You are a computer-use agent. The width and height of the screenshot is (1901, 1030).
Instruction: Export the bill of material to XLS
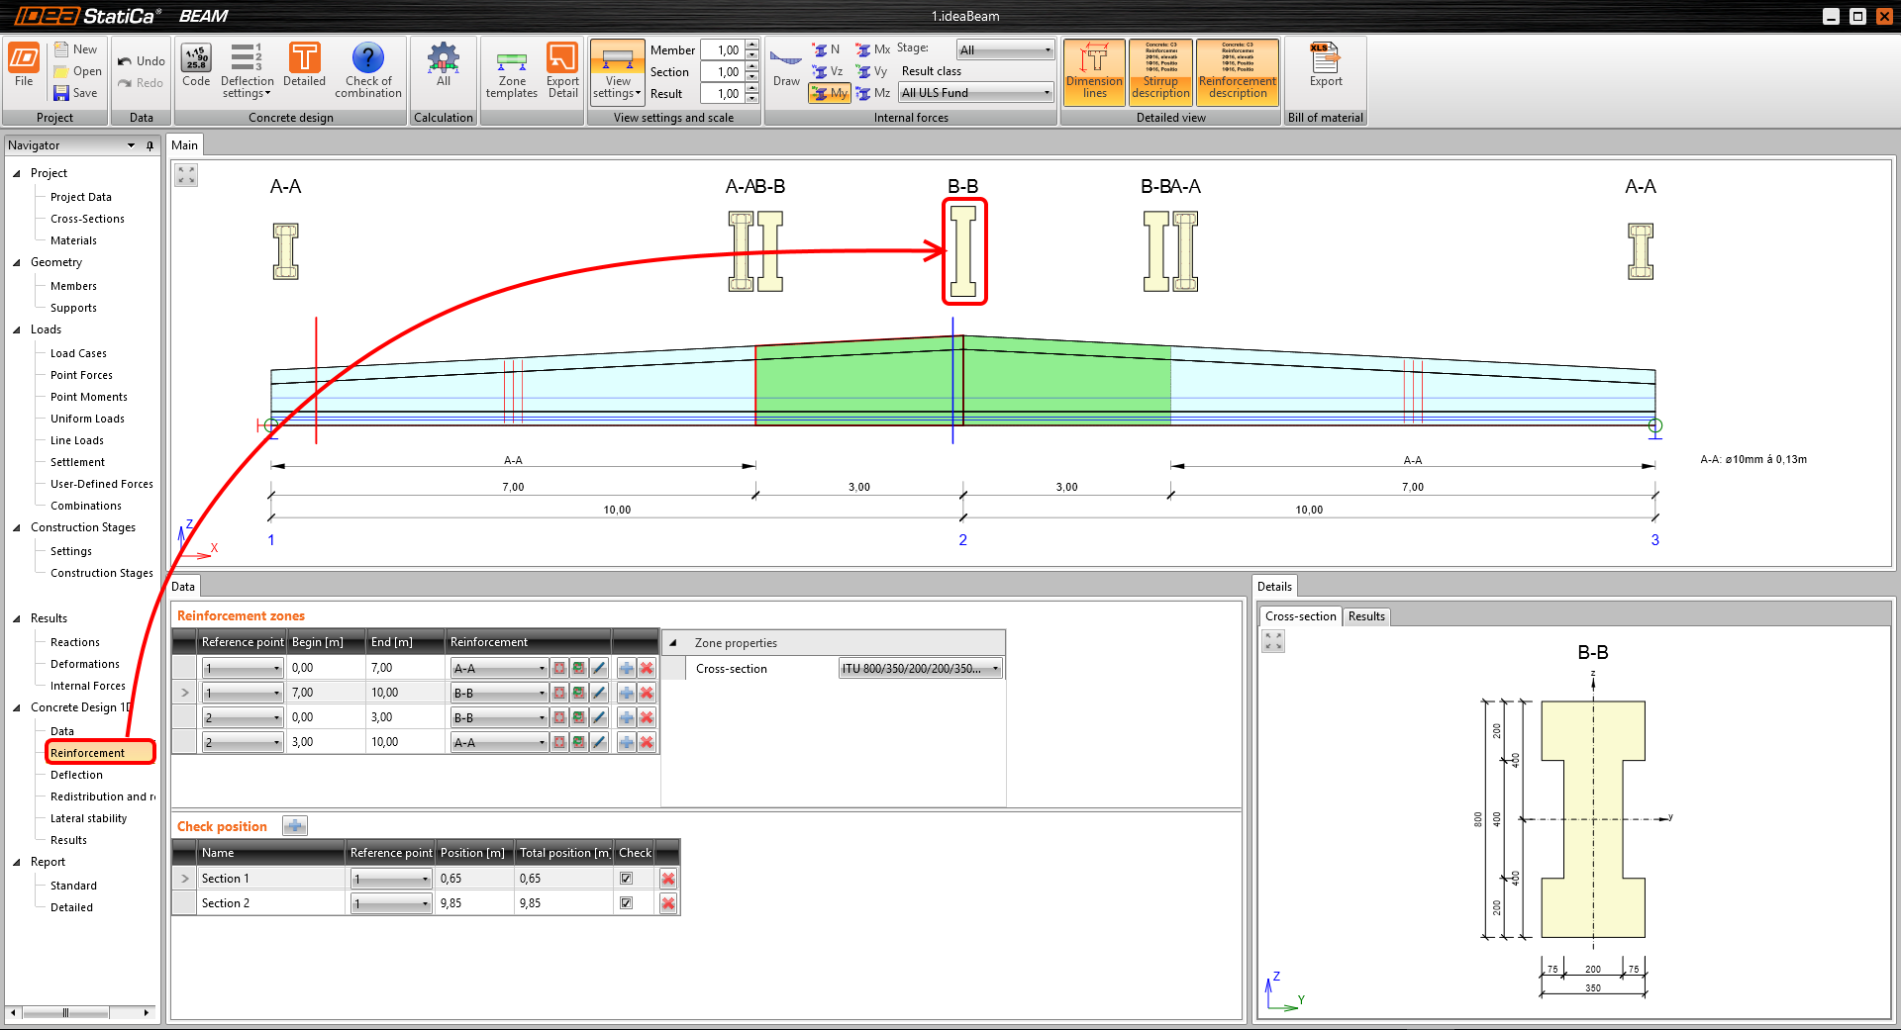click(x=1325, y=67)
